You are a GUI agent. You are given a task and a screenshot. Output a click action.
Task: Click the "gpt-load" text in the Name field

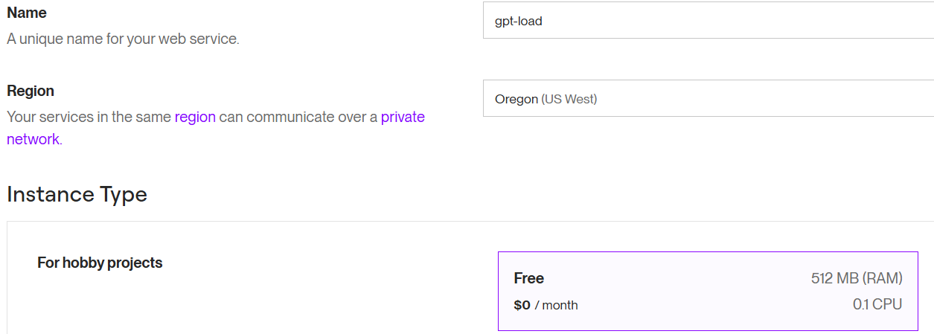click(519, 21)
